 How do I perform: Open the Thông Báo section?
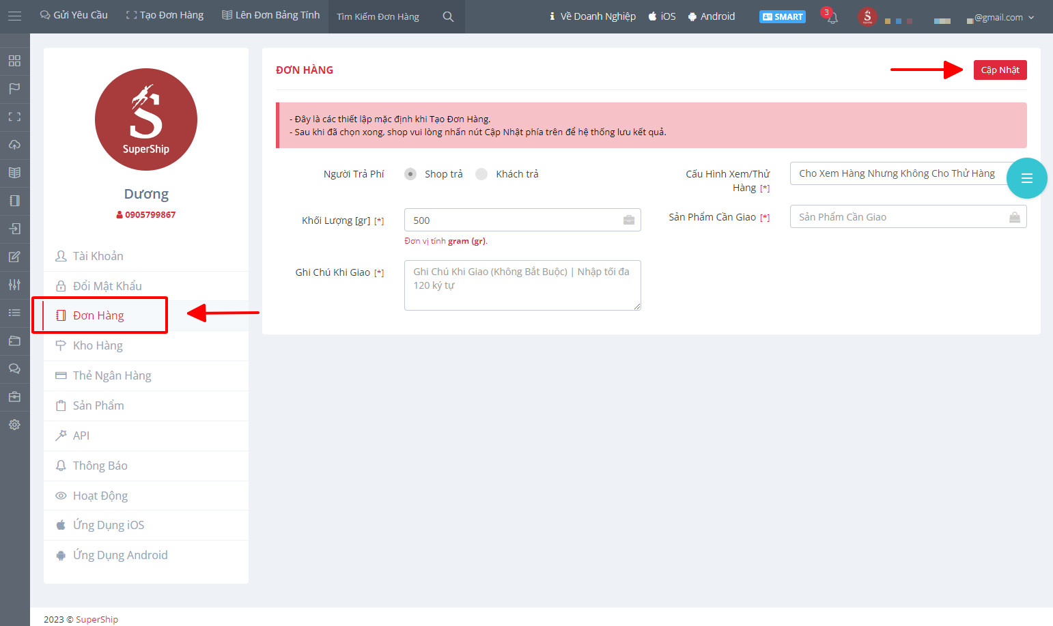coord(146,466)
